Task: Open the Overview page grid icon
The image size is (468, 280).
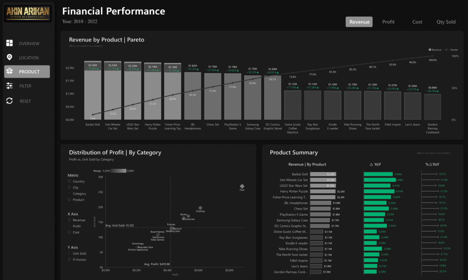Action: click(x=10, y=43)
